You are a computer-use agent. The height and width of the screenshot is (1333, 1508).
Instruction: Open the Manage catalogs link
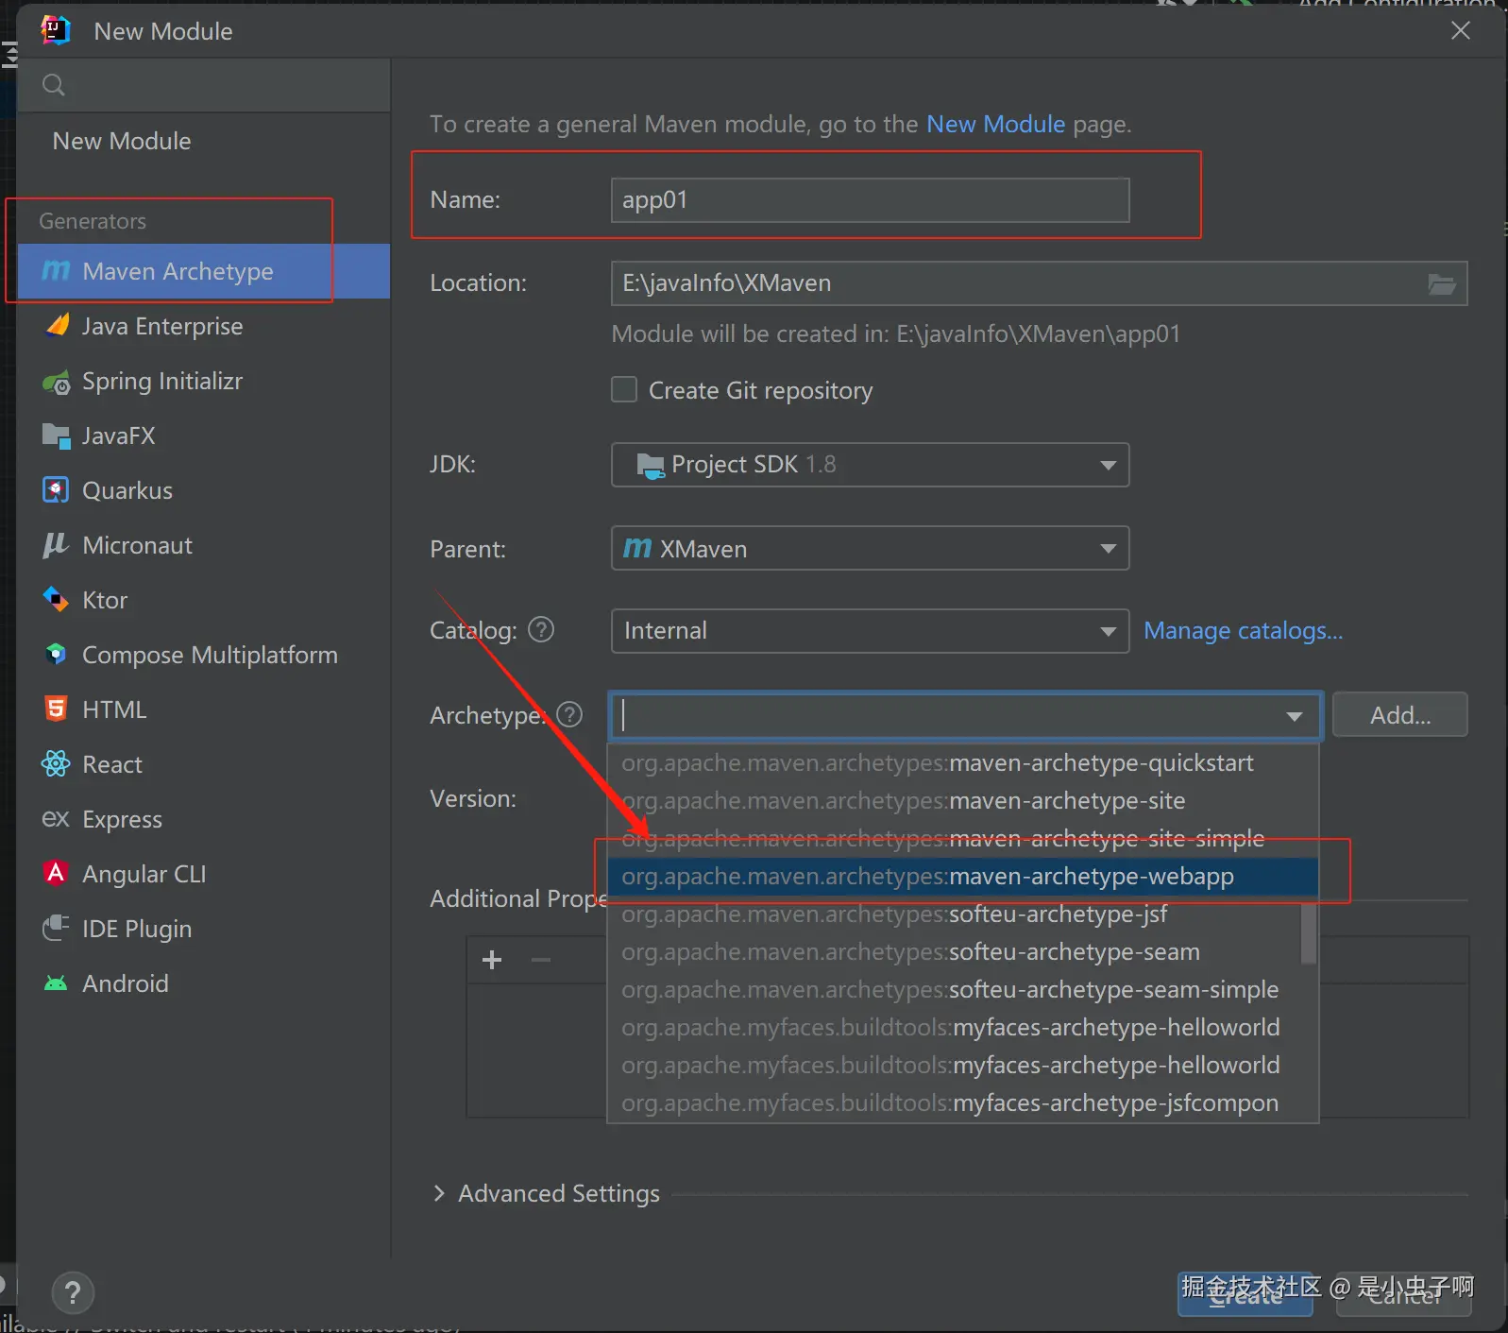[x=1243, y=630]
